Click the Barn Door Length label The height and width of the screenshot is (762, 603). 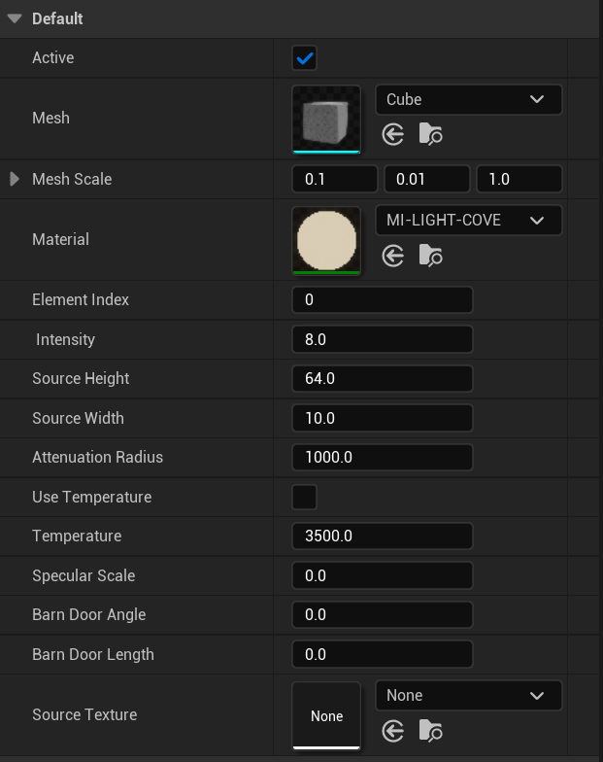93,655
